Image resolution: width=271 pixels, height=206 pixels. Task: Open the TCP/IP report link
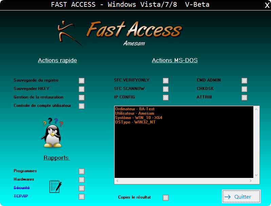coord(21,196)
